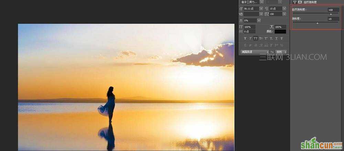The height and width of the screenshot is (151, 344).
Task: Open the black text color swatch
Action: coord(280,32)
